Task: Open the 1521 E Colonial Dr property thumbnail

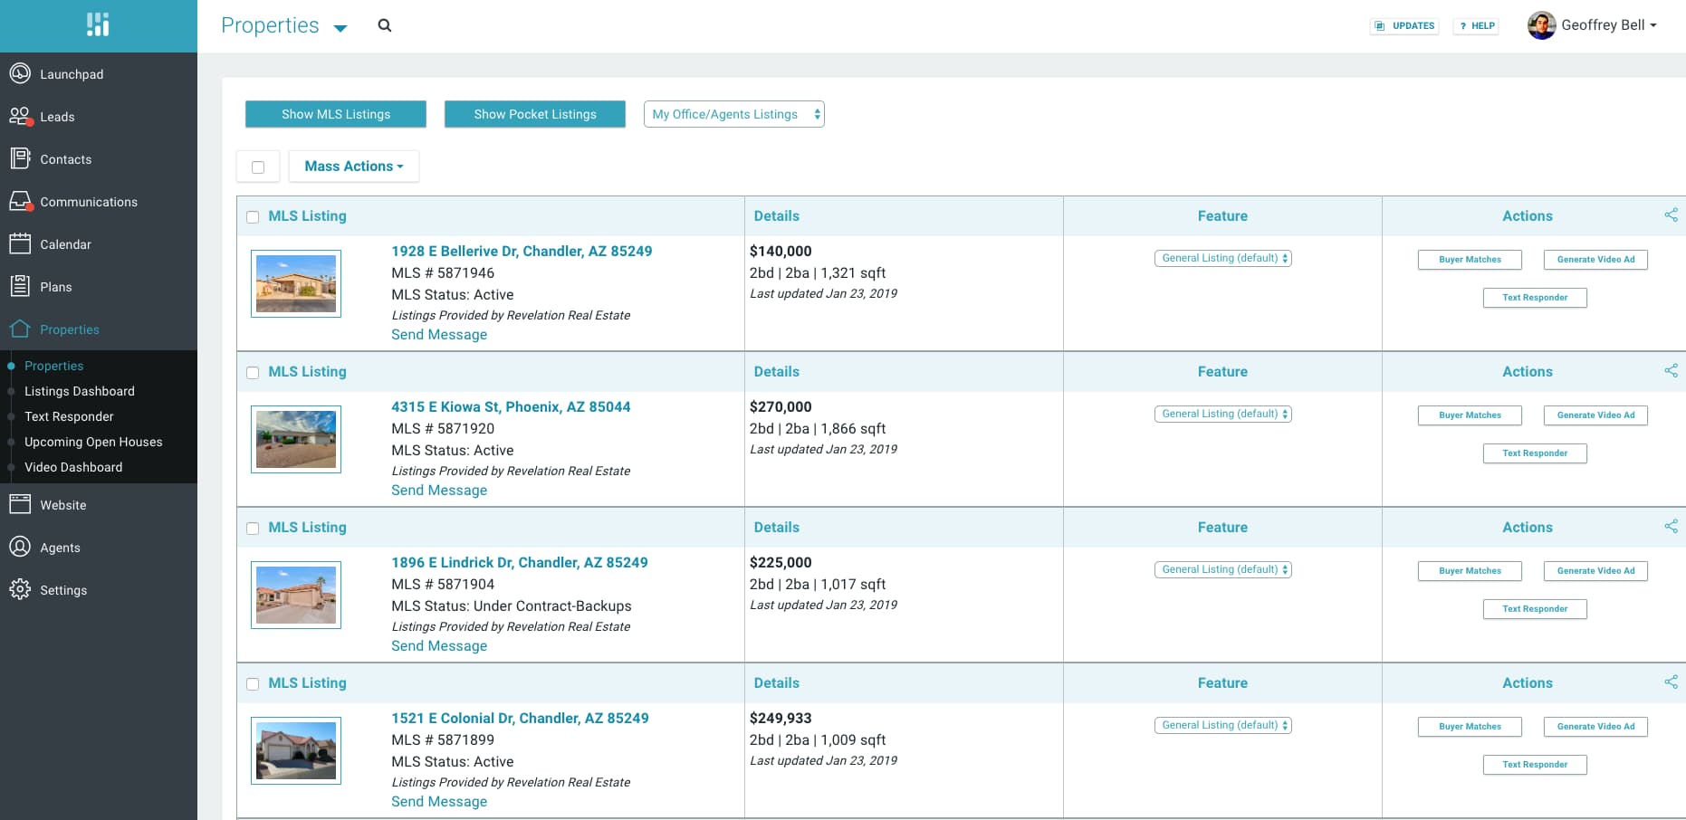Action: tap(296, 750)
